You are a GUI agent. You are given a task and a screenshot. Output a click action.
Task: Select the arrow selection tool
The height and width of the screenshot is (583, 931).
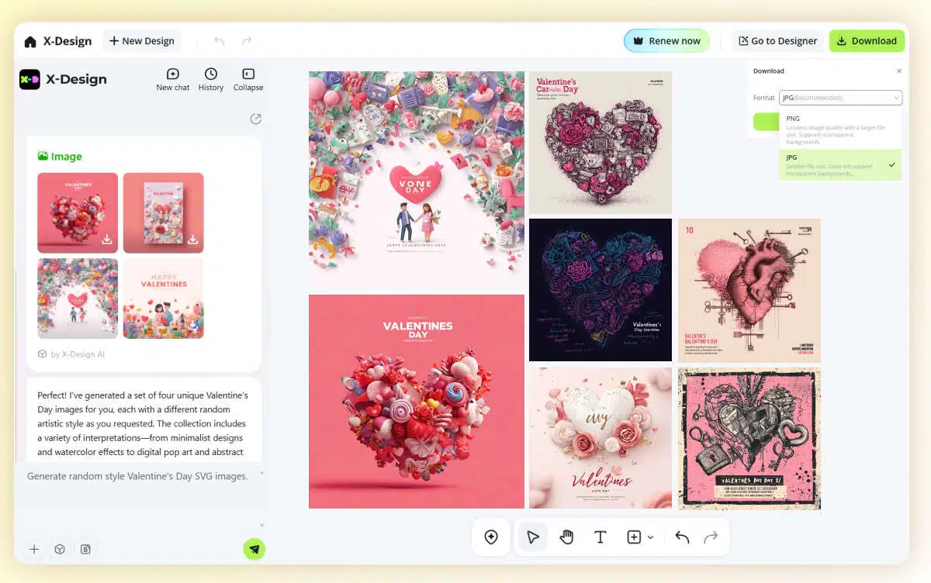pyautogui.click(x=532, y=536)
